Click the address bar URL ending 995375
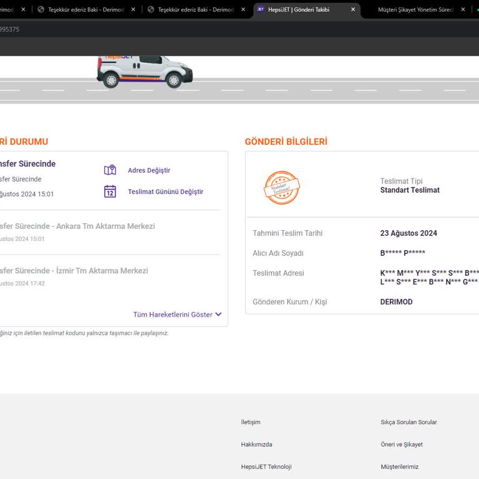The width and height of the screenshot is (479, 479). pos(9,29)
